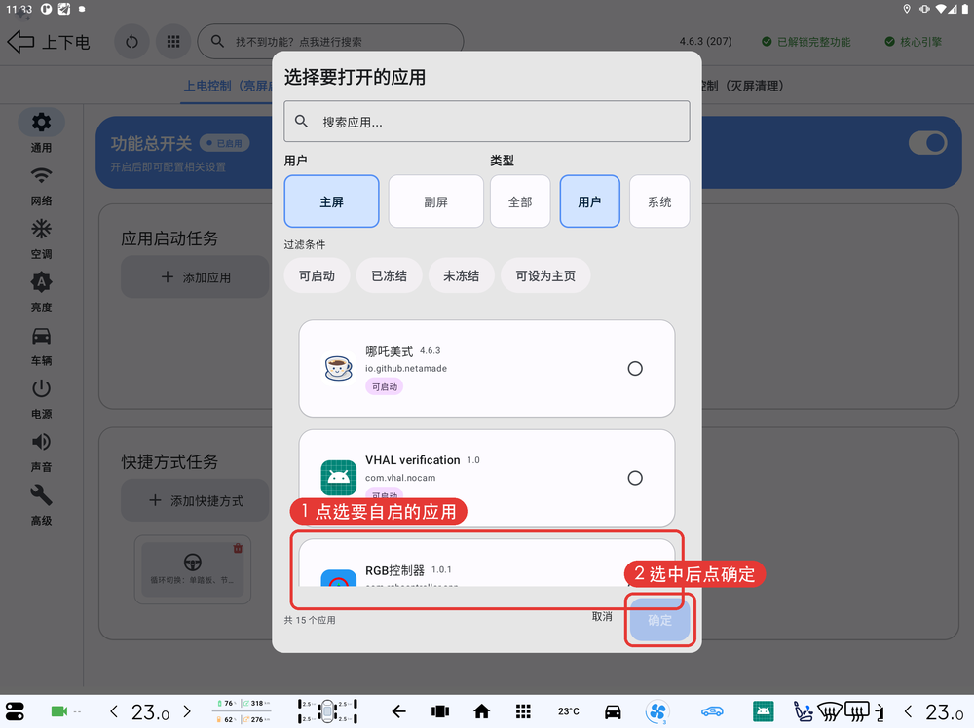Tap the seat heating icon in bottom bar
The height and width of the screenshot is (728, 974).
coord(803,711)
